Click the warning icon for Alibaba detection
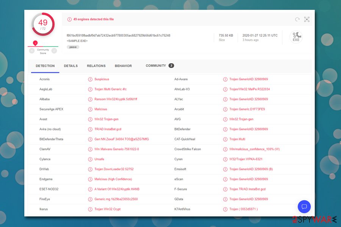 (90, 99)
